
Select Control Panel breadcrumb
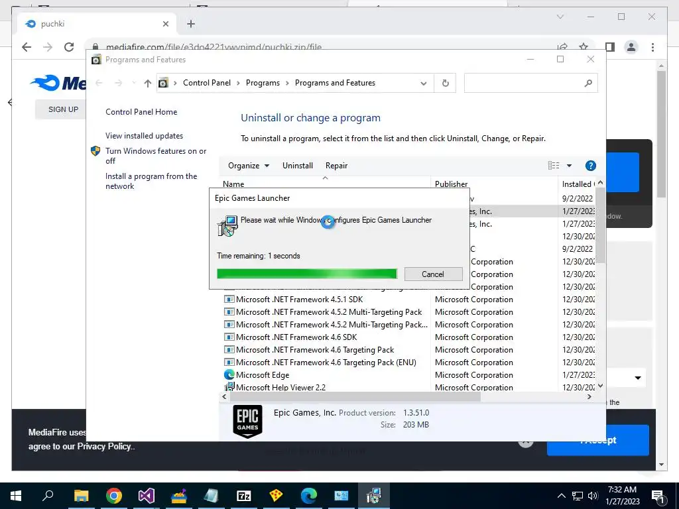point(207,83)
